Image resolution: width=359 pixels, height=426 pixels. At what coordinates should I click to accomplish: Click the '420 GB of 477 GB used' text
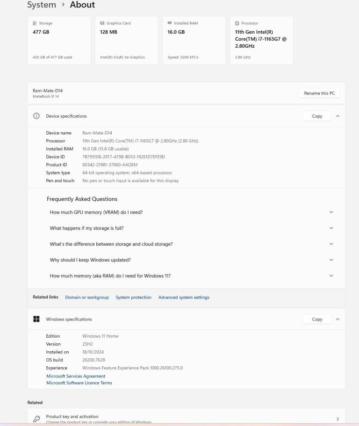pyautogui.click(x=52, y=57)
